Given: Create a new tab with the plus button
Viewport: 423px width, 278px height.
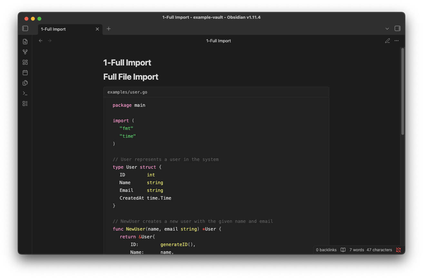Looking at the screenshot, I should click(109, 29).
